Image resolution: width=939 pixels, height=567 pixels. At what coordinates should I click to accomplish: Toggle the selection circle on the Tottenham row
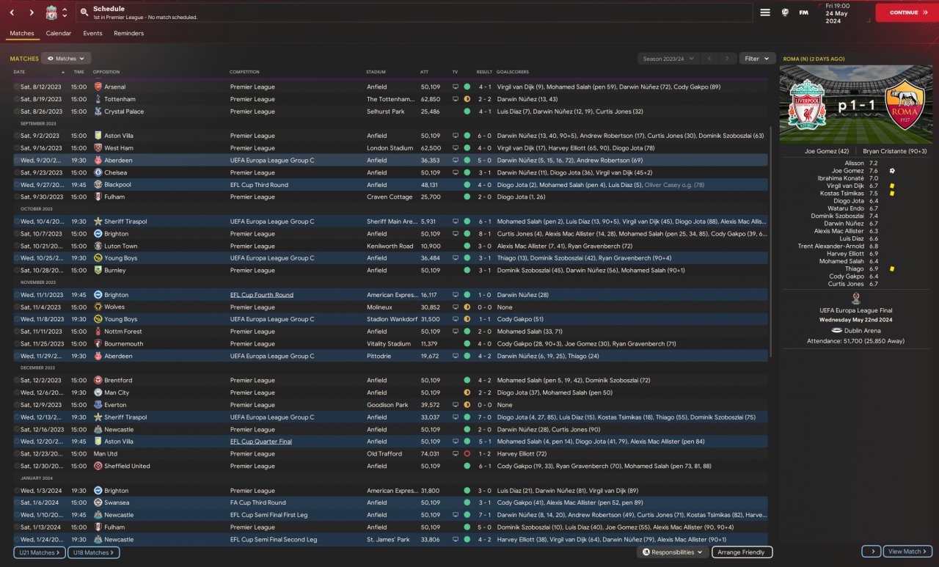click(x=17, y=99)
